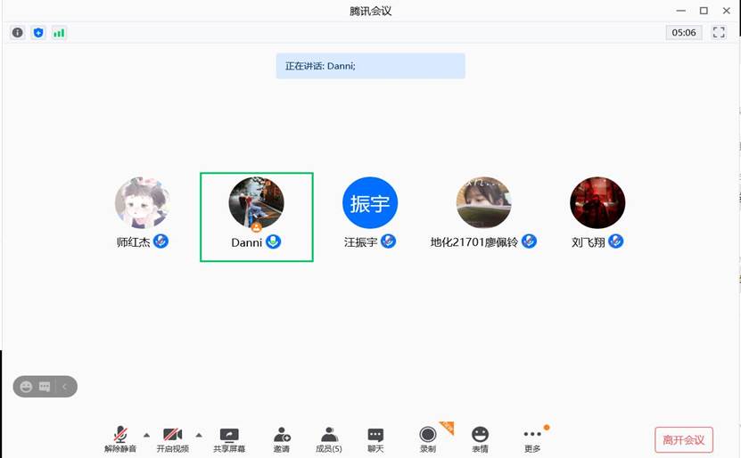Screen dimensions: 741x458
Task: Expand audio options arrow beside 解除静音
Action: click(x=146, y=435)
